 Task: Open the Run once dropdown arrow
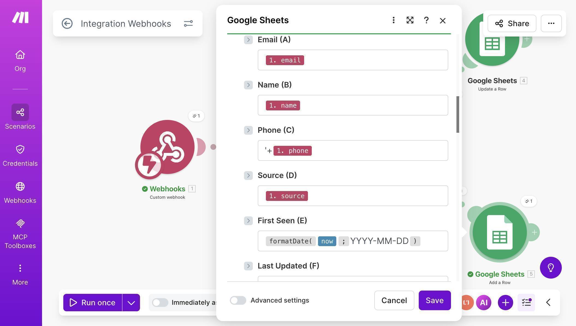point(131,302)
